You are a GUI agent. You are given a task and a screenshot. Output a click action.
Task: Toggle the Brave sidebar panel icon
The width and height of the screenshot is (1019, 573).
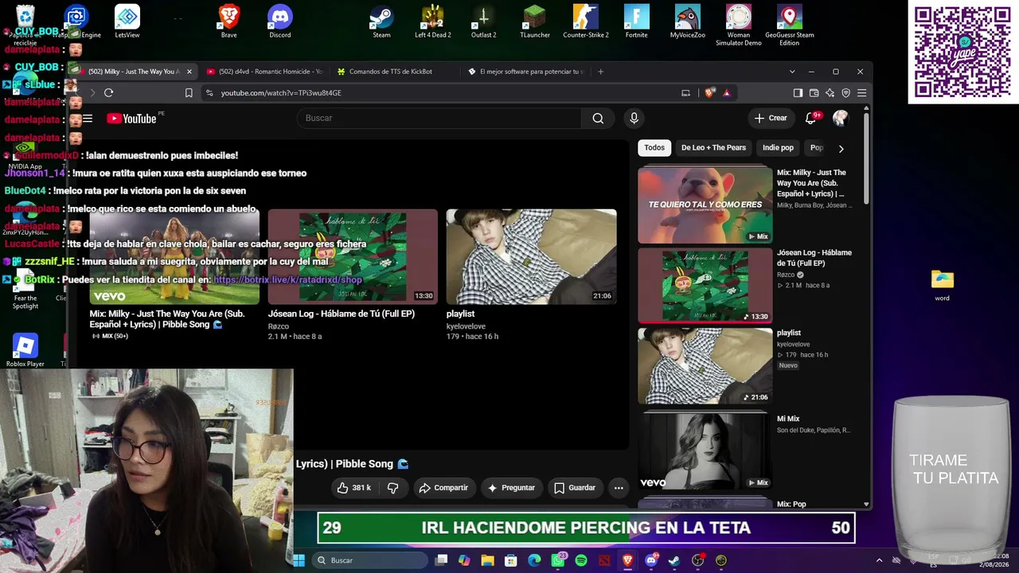[798, 93]
